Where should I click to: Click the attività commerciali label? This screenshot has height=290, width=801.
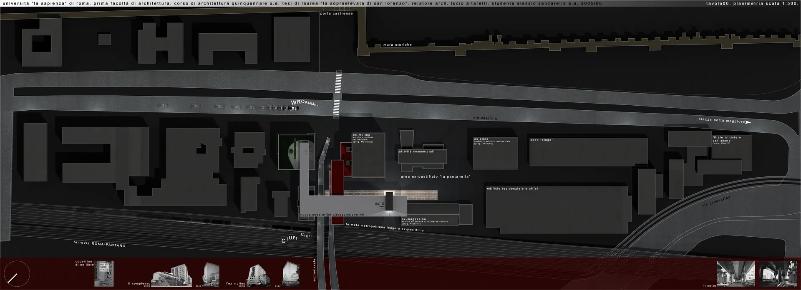coord(416,152)
